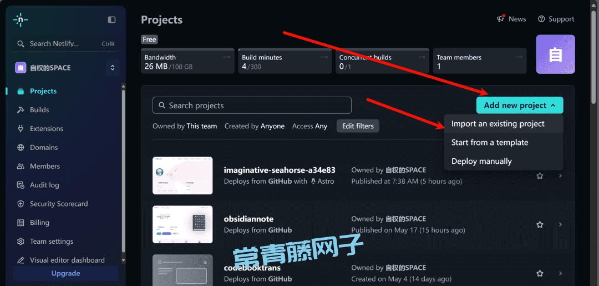This screenshot has width=599, height=286.
Task: Click the team avatar icon beside 自权的SPACE
Action: point(21,68)
